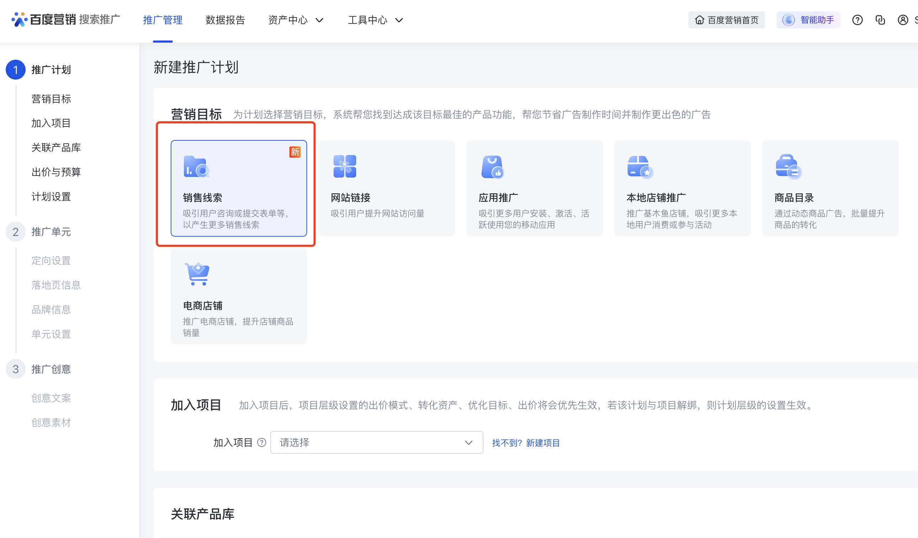Viewport: 918px width, 538px height.
Task: Open the user account avatar icon
Action: (x=903, y=20)
